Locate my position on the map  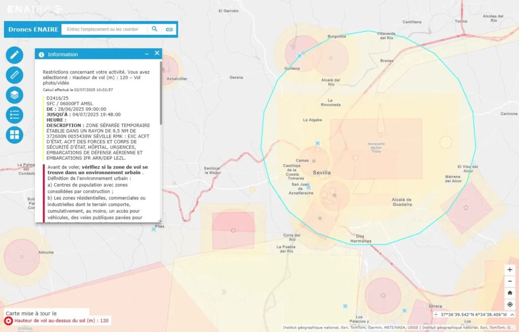(510, 305)
